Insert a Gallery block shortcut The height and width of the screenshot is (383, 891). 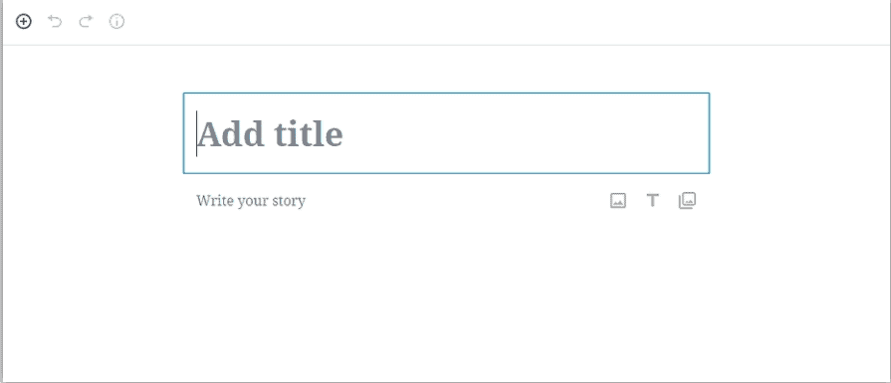[688, 200]
